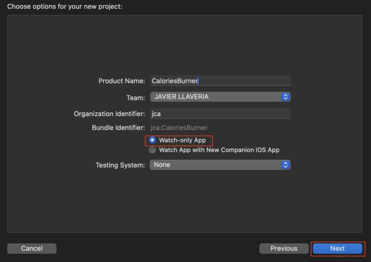Click the Product Name text field
Screen dimensions: 371x262
click(220, 81)
